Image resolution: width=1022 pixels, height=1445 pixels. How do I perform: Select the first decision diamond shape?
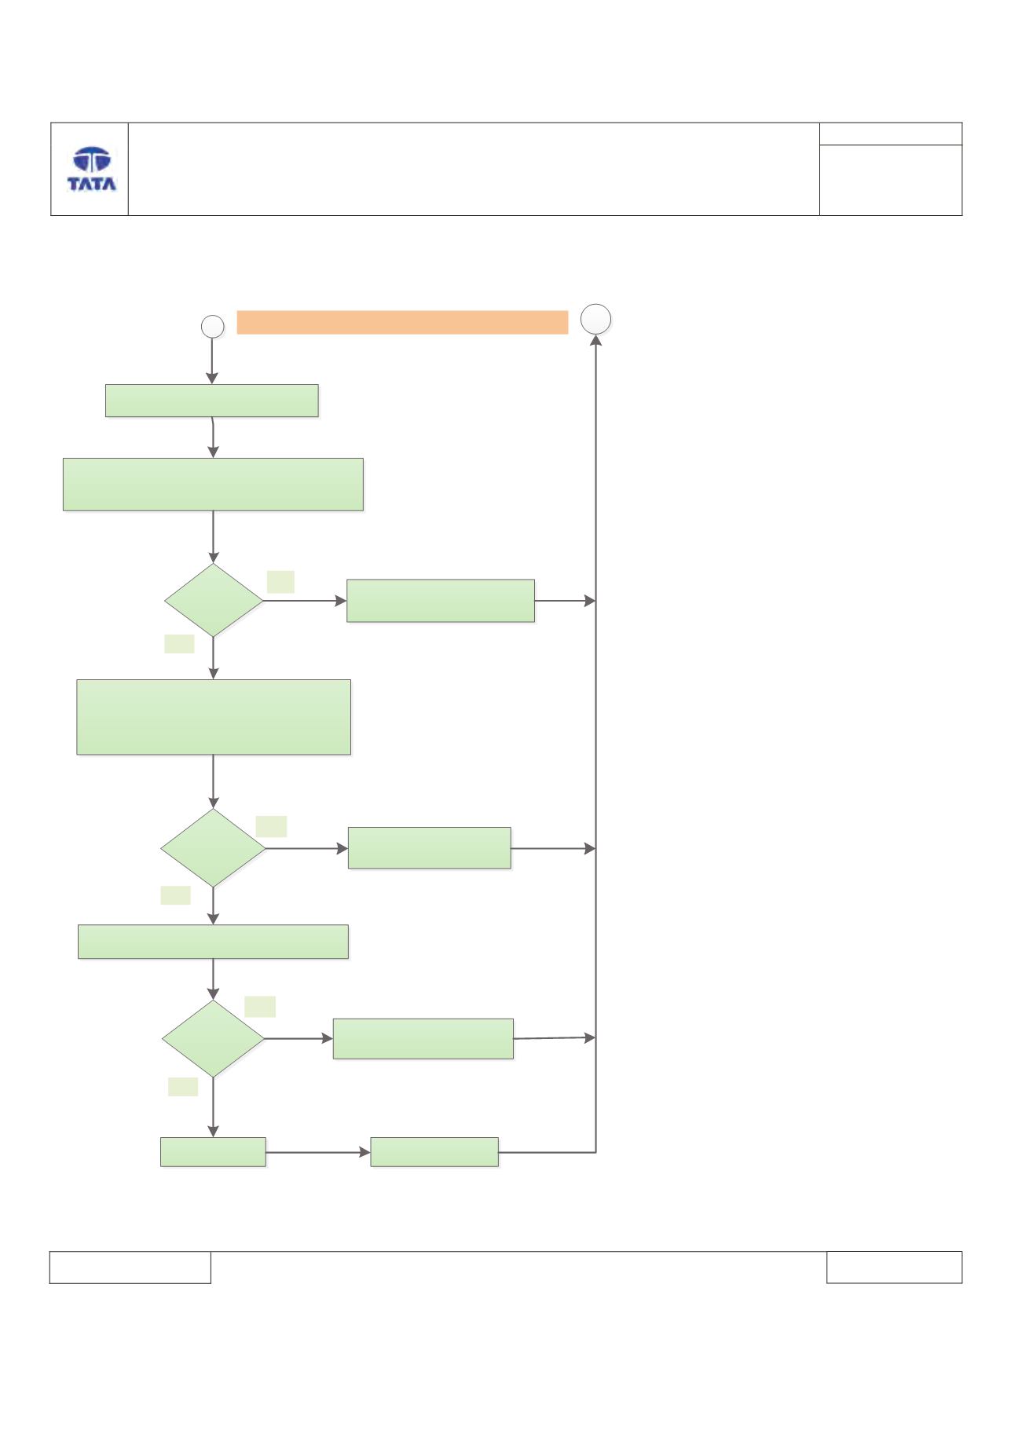(x=214, y=600)
